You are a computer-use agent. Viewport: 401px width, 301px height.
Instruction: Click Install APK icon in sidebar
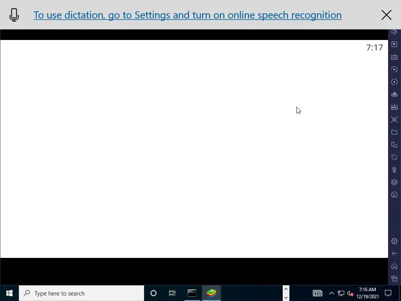tap(394, 107)
